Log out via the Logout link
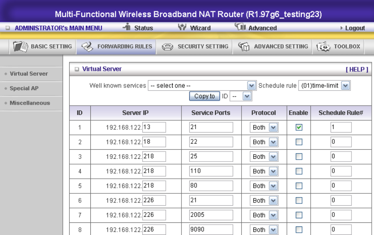Viewport: 374px width, 235px height. pyautogui.click(x=355, y=28)
